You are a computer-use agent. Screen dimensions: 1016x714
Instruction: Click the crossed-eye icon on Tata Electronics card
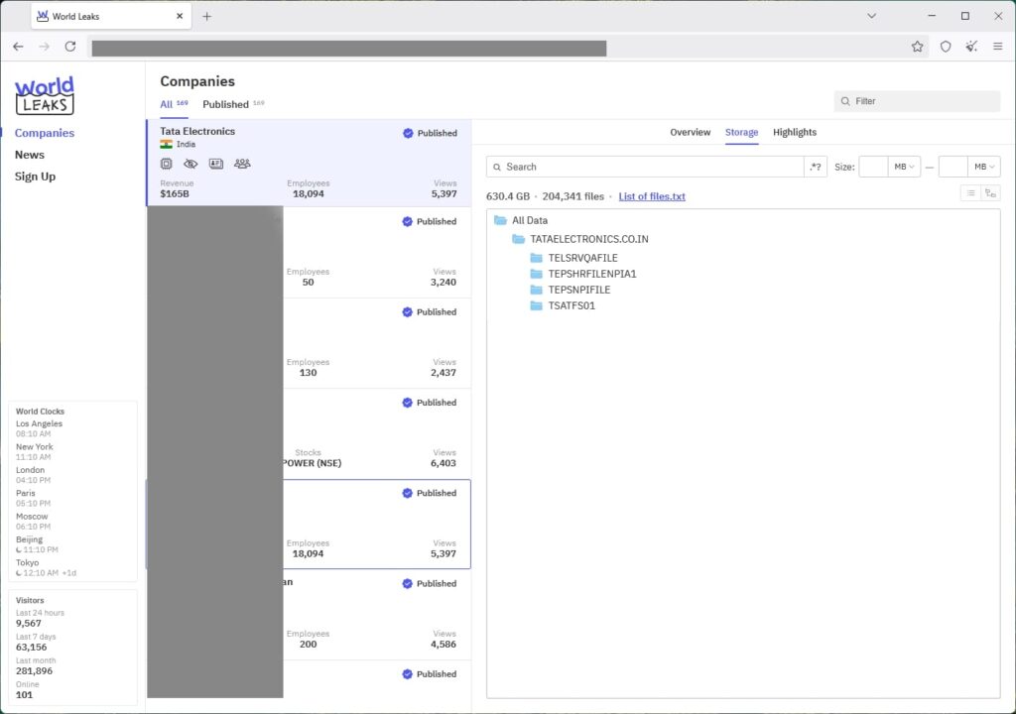pos(190,164)
